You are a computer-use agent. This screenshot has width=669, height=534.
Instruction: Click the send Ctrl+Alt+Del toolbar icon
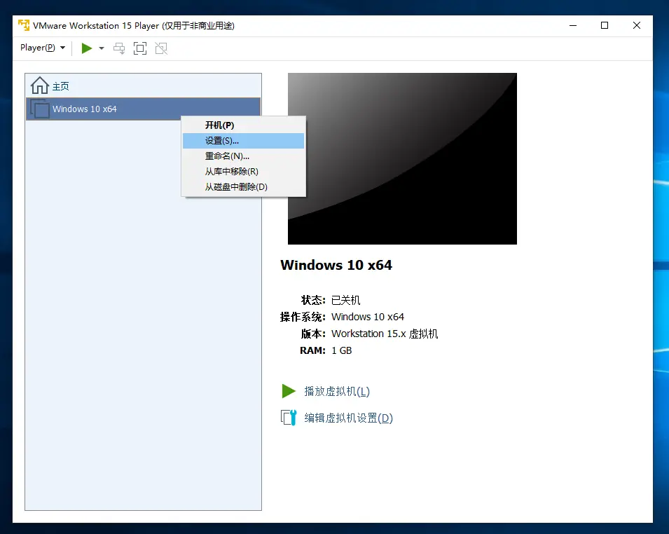(x=119, y=48)
